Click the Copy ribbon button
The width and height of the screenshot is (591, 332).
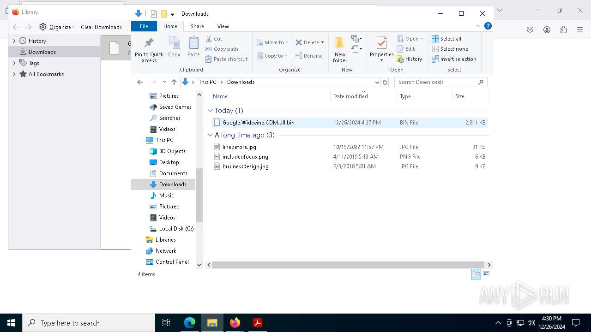point(174,47)
